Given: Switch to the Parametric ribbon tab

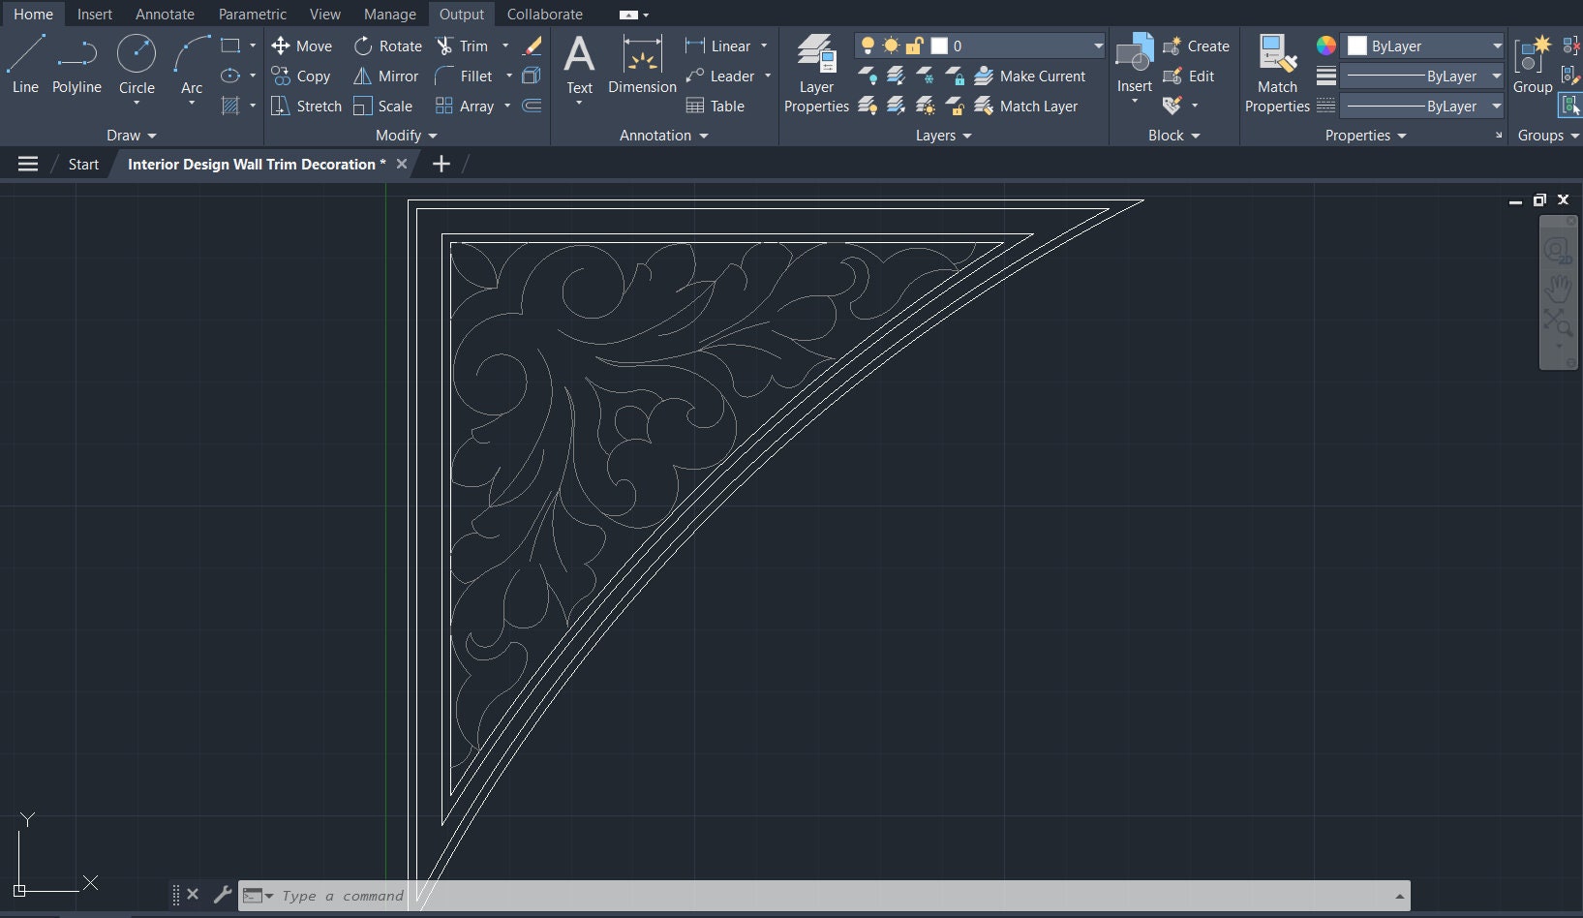Looking at the screenshot, I should pos(252,14).
